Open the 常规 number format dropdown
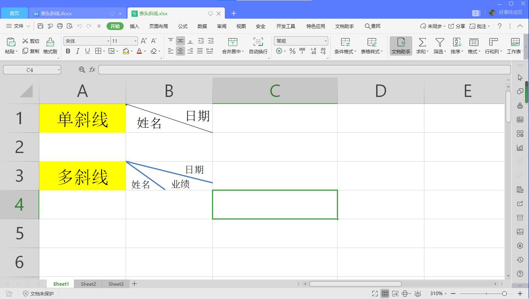The width and height of the screenshot is (529, 299). click(301, 40)
